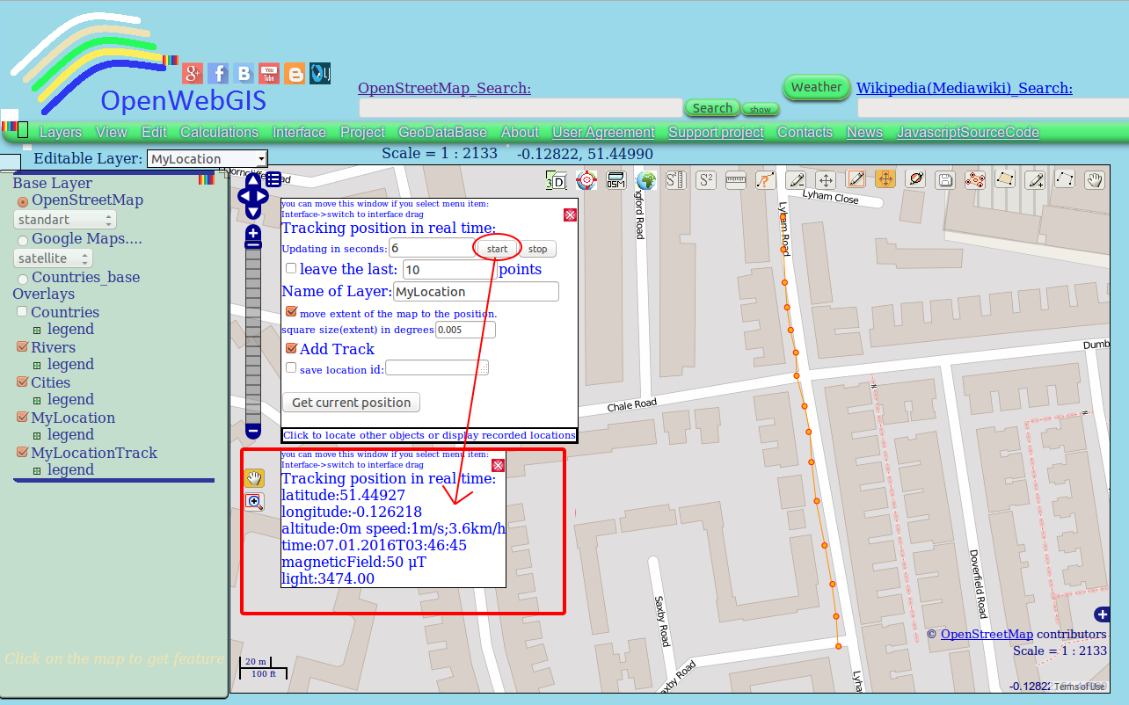
Task: Open the Blogger icon
Action: pyautogui.click(x=295, y=74)
